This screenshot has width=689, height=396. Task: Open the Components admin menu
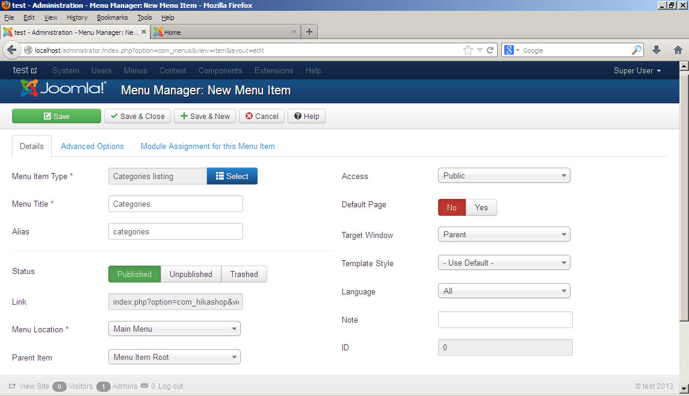[220, 71]
